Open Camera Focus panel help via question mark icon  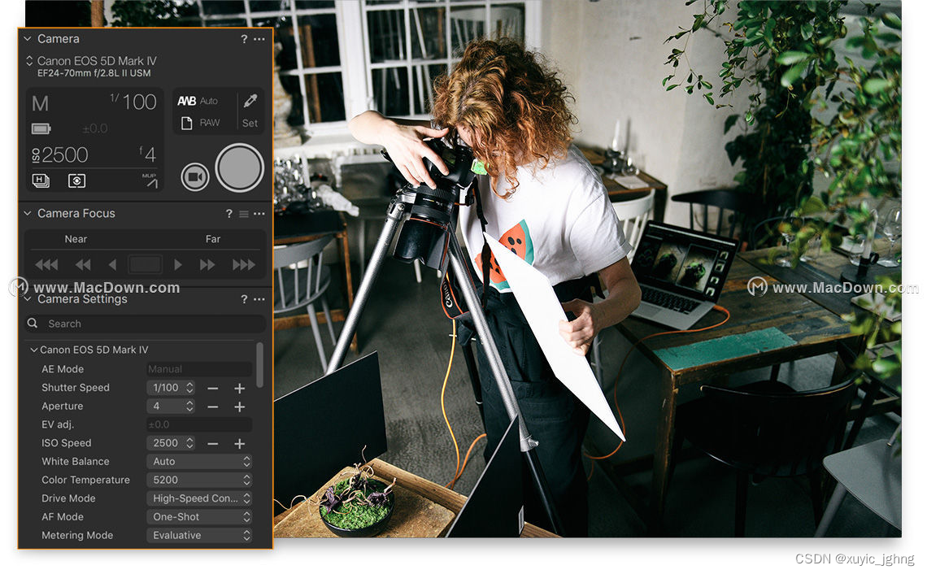click(228, 213)
